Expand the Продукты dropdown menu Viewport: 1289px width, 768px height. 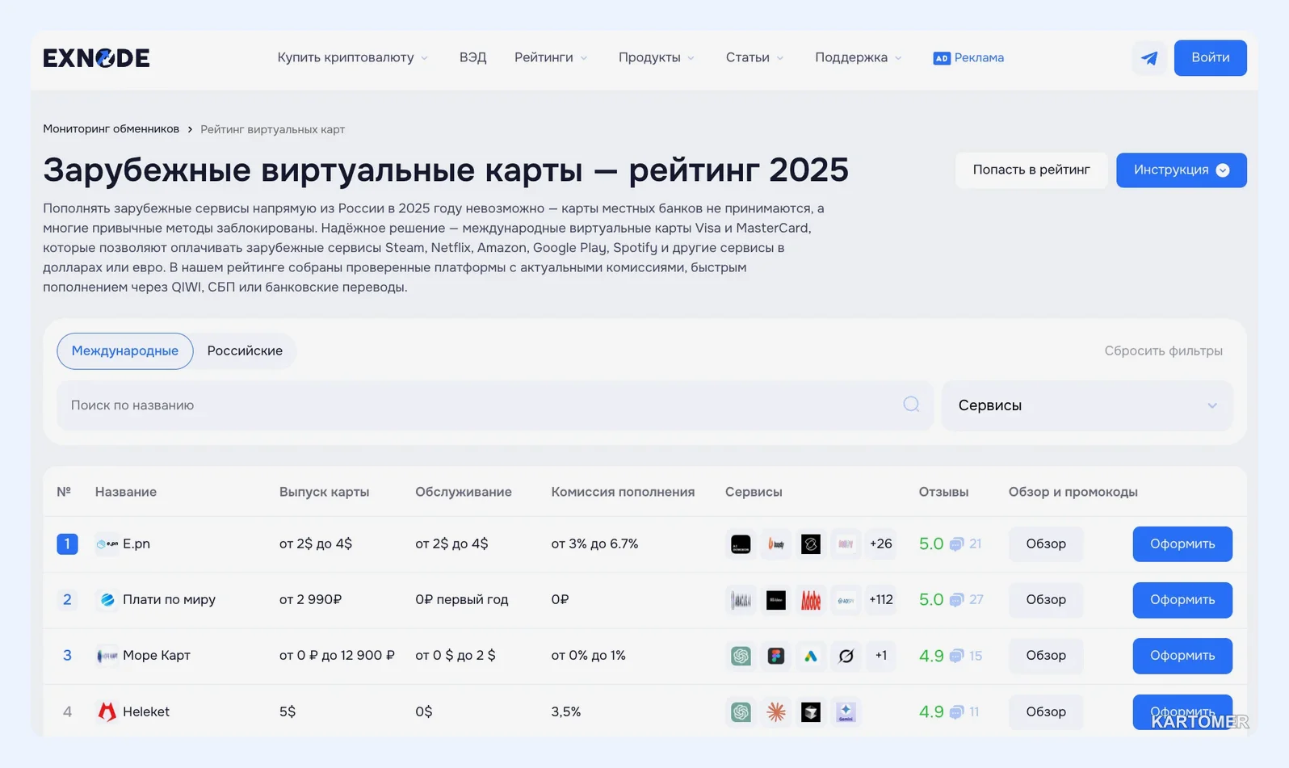pyautogui.click(x=656, y=57)
